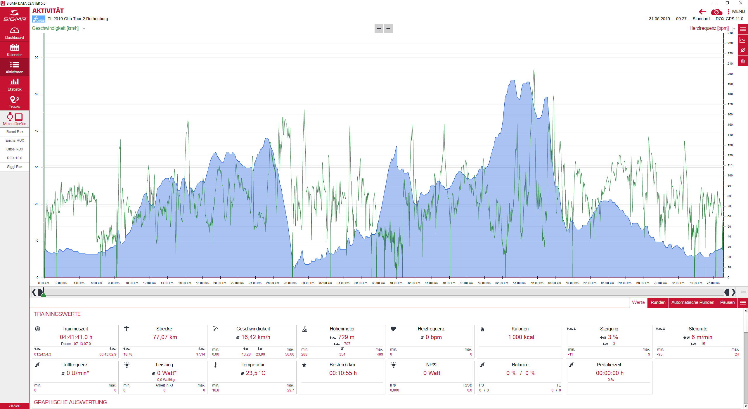Image resolution: width=748 pixels, height=409 pixels.
Task: Open the chart list options icon
Action: 743,29
